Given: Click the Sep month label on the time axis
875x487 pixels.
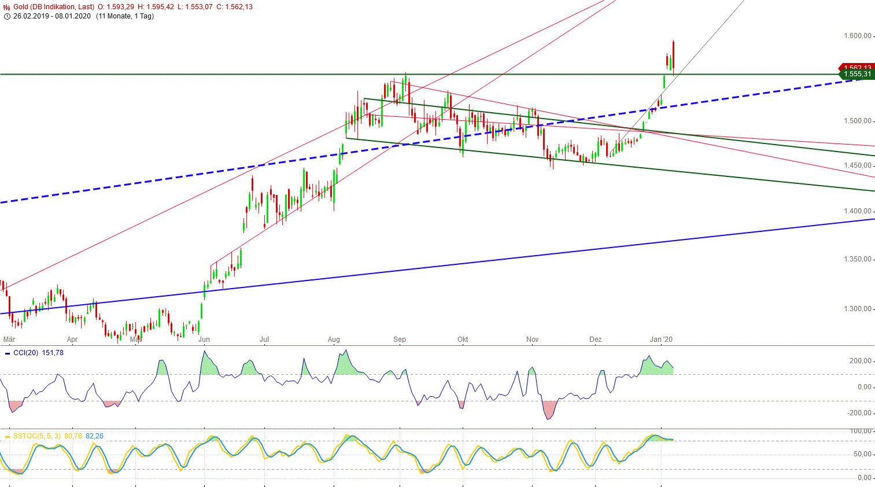Looking at the screenshot, I should [398, 340].
